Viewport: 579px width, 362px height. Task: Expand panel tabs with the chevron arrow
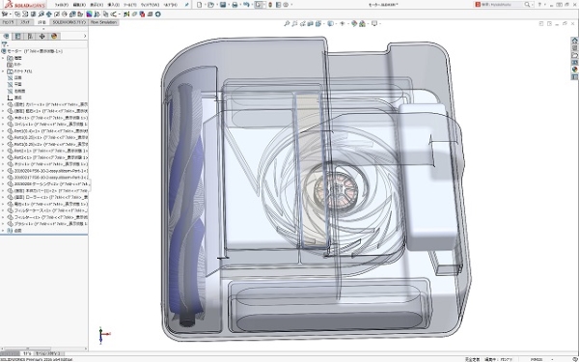85,37
